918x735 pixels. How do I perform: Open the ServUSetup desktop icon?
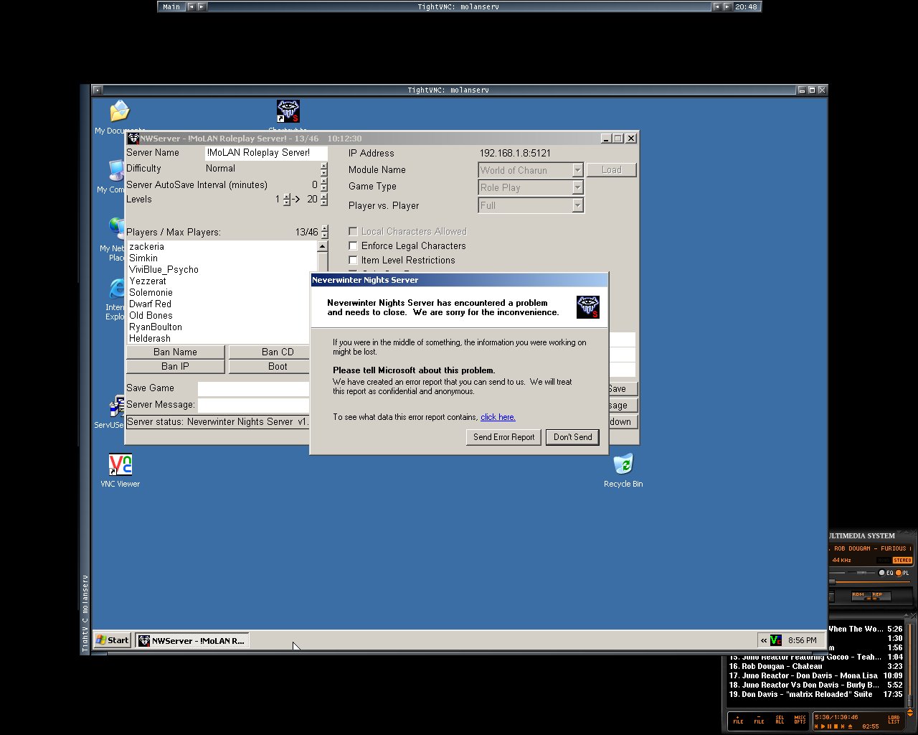click(x=115, y=413)
